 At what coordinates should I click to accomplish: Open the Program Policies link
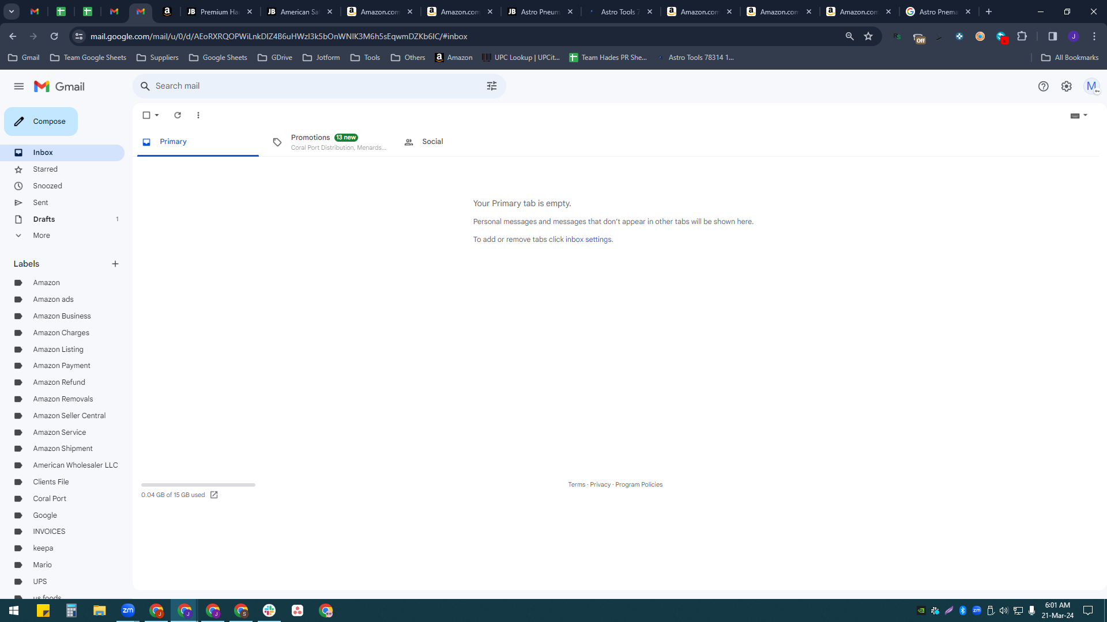tap(639, 485)
